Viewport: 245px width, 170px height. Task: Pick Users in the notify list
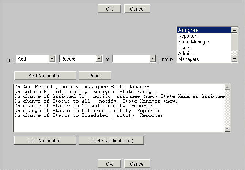coord(204,48)
